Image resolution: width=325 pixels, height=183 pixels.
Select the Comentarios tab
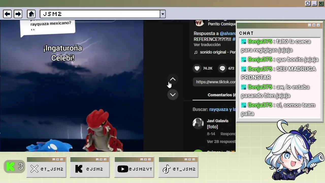[221, 95]
